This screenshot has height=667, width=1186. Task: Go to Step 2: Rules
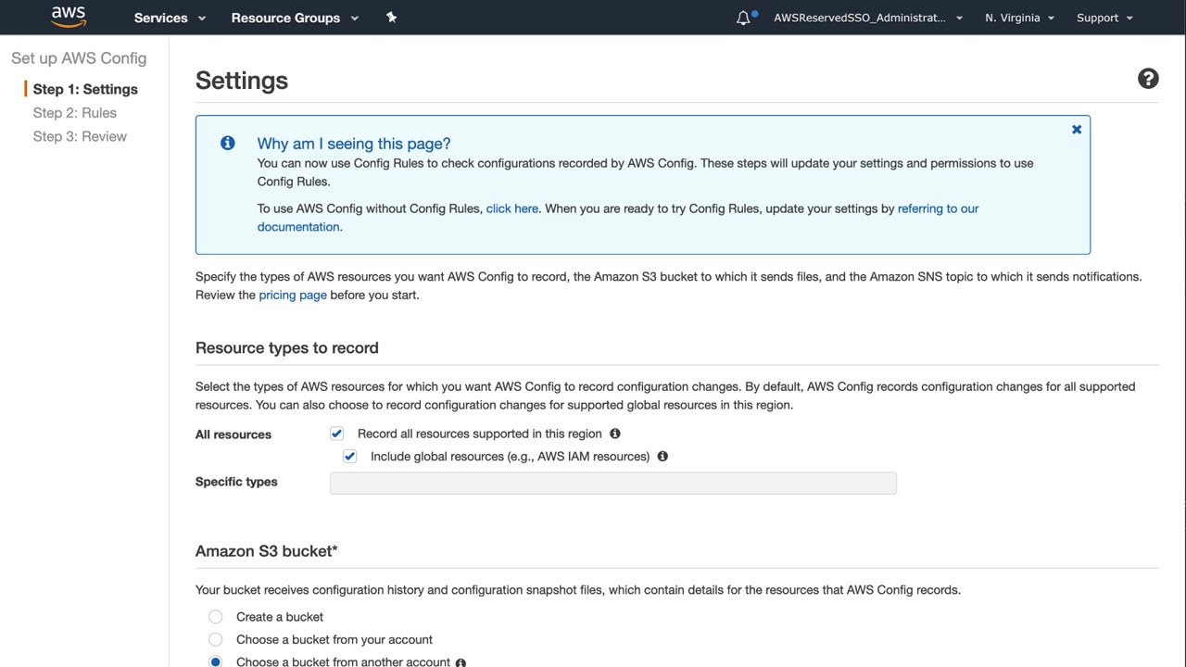tap(74, 113)
